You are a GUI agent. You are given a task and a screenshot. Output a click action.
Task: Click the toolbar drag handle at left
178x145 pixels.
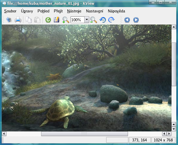pos(4,20)
